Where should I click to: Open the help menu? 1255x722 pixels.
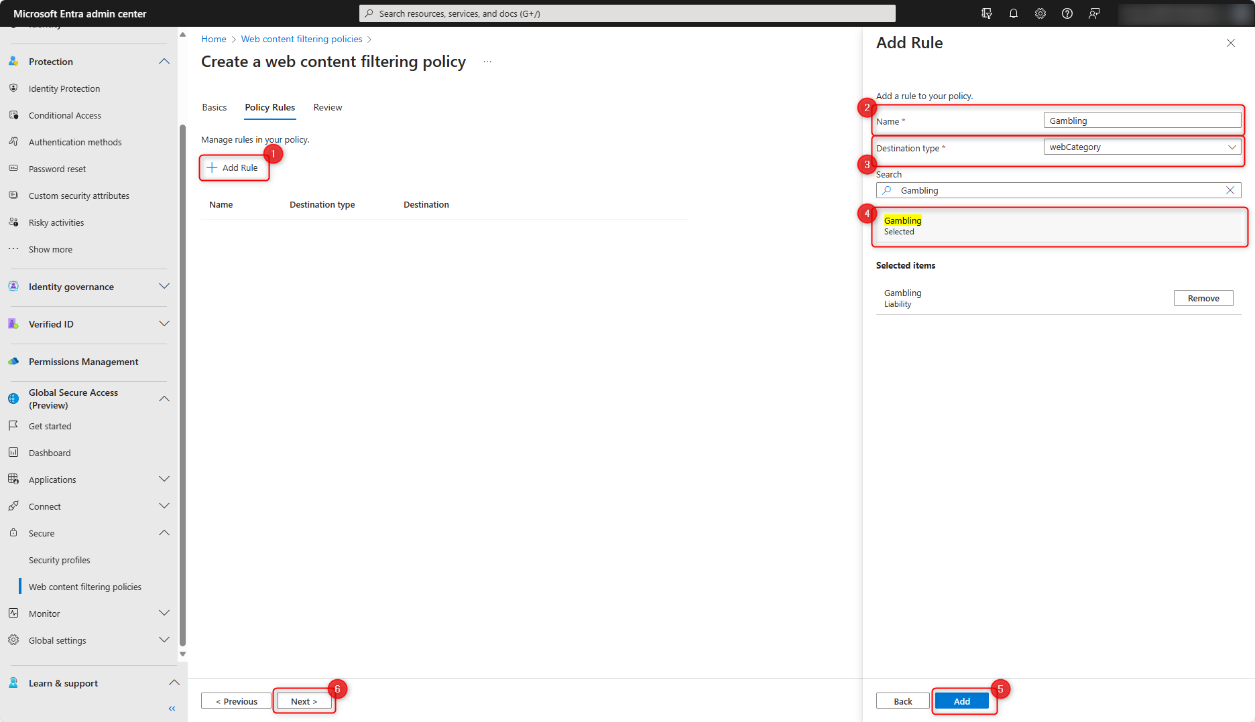click(1067, 13)
